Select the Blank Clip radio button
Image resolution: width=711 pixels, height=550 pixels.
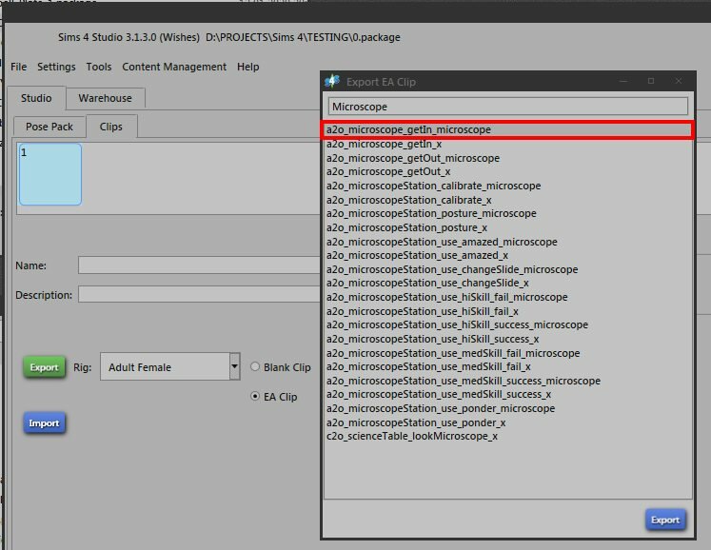pos(255,366)
